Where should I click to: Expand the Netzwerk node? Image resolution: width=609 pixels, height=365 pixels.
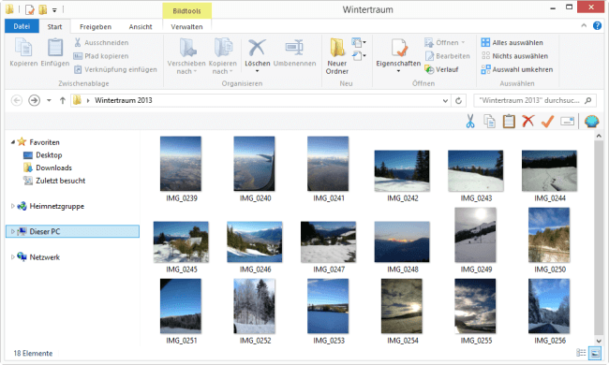(13, 257)
